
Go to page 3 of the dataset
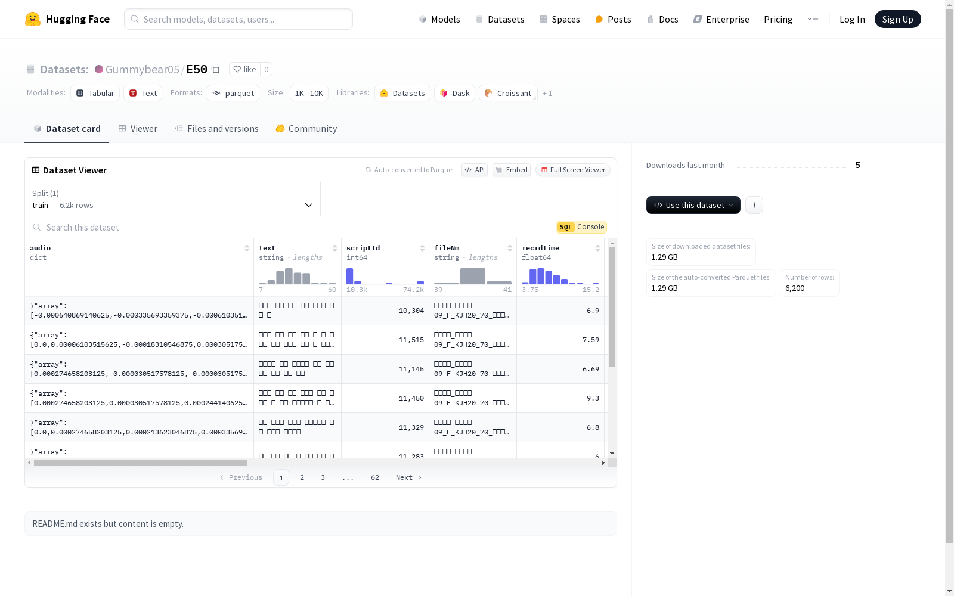(x=323, y=477)
